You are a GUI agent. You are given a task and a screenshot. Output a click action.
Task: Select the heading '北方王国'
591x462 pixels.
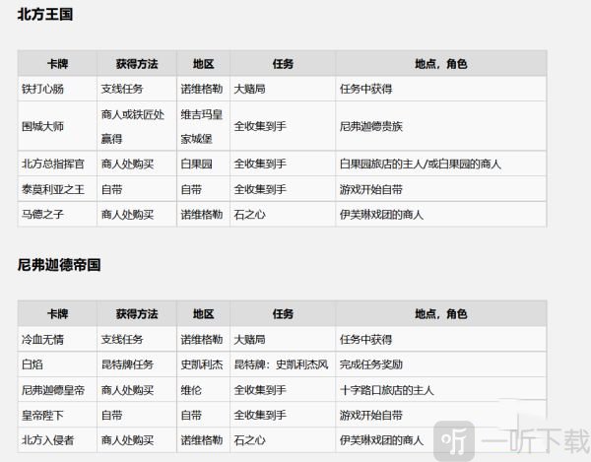(45, 15)
